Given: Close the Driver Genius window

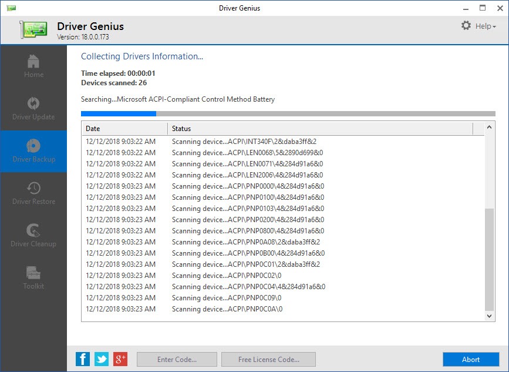Looking at the screenshot, I should [500, 8].
